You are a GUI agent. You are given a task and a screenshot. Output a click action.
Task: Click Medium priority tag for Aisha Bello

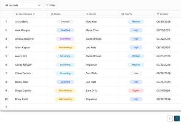[136, 22]
